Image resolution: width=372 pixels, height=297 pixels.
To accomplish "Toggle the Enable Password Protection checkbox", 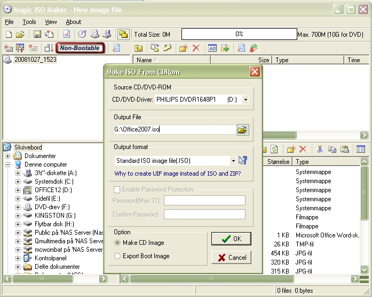I will [117, 189].
